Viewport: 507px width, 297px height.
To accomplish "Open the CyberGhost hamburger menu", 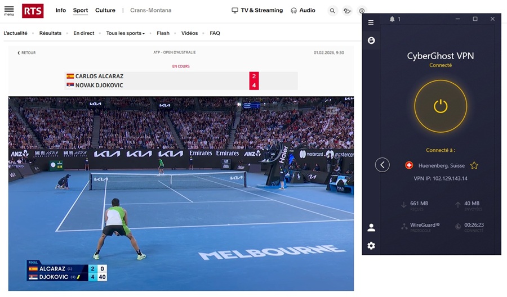I will tap(371, 22).
